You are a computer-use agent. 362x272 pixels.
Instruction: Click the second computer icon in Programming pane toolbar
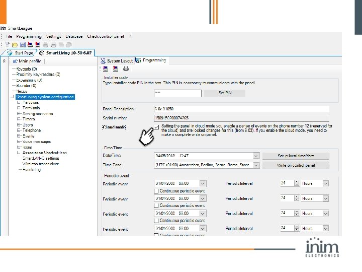point(116,69)
